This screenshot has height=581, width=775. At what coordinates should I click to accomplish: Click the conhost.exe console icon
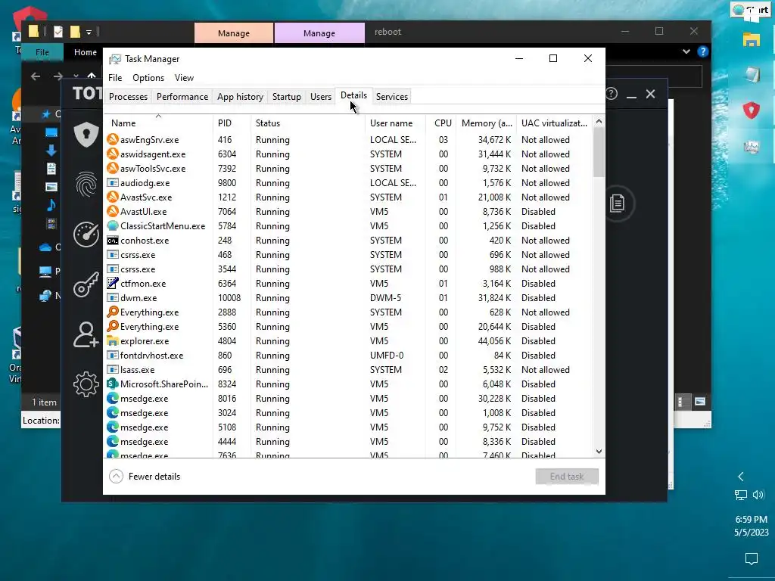[113, 241]
